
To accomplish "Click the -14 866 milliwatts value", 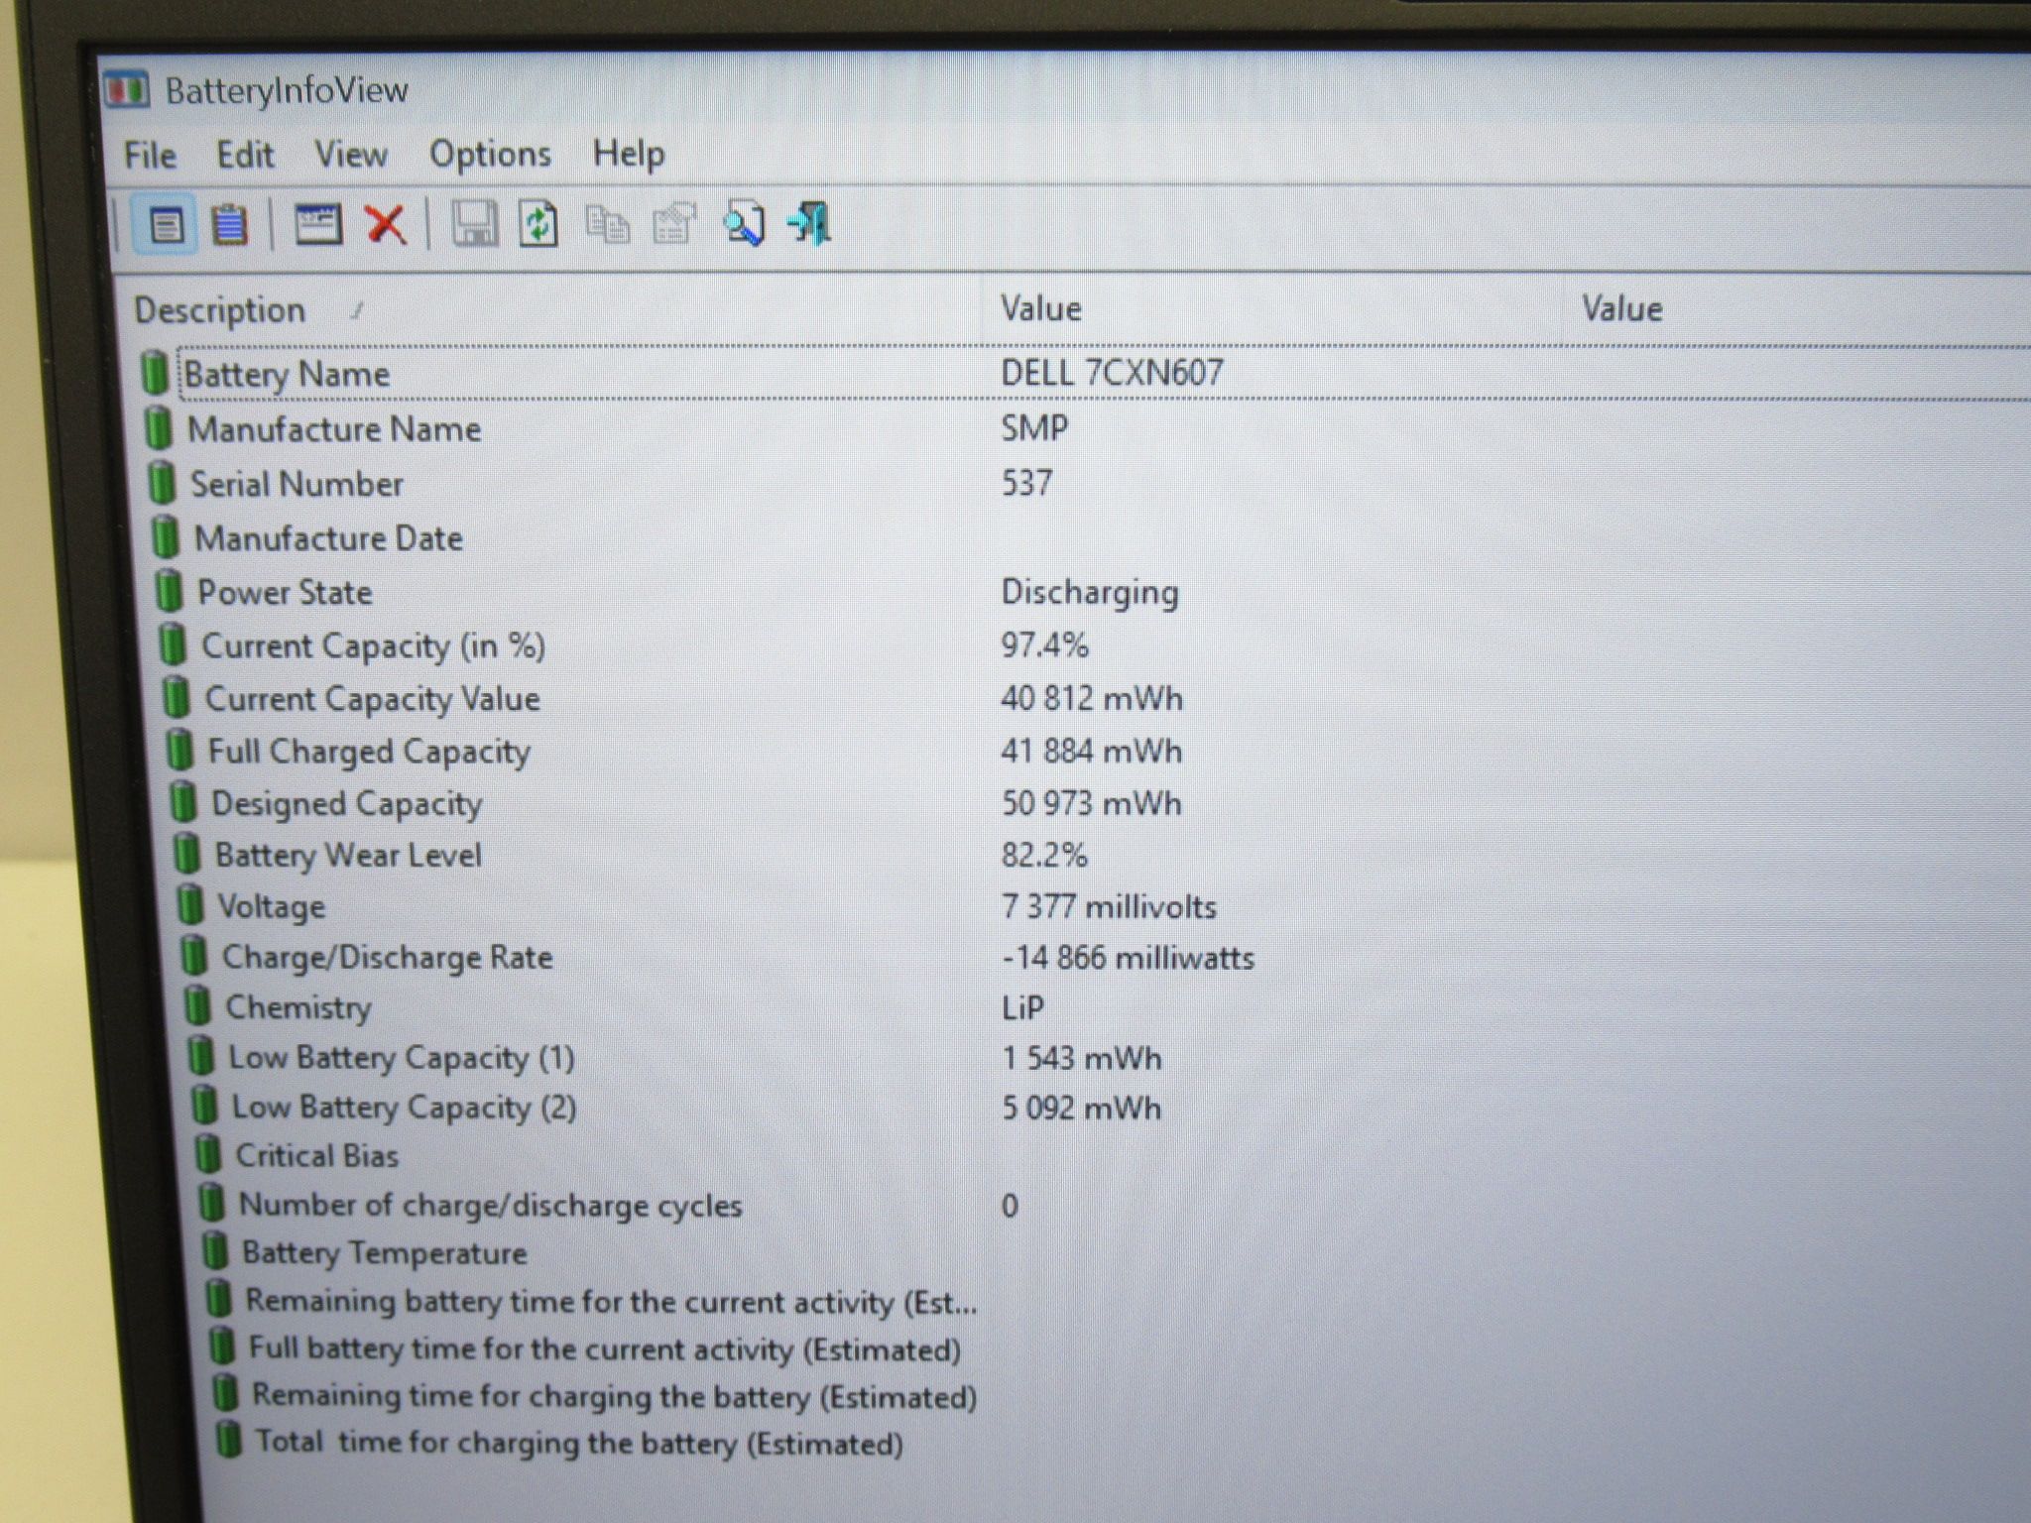I will [1128, 958].
